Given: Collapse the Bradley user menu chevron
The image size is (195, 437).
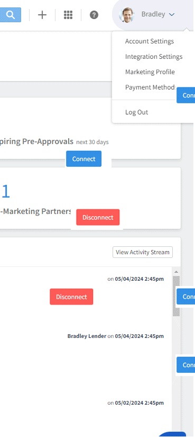Looking at the screenshot, I should click(172, 14).
